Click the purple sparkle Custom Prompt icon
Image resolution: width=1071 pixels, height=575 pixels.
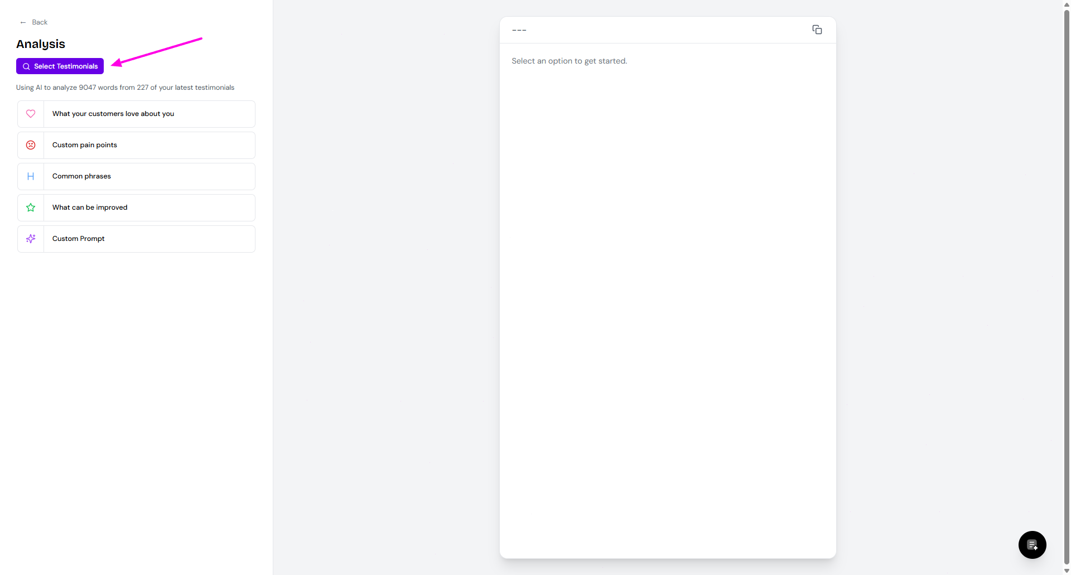pyautogui.click(x=31, y=239)
